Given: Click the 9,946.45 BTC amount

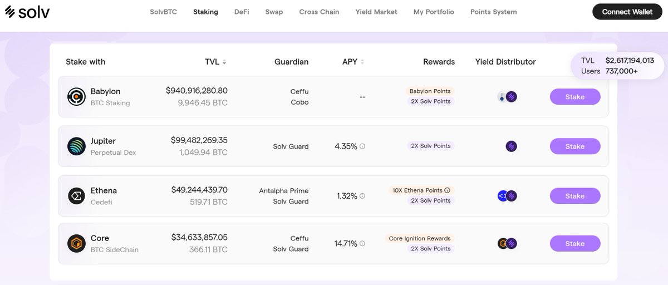Looking at the screenshot, I should click(203, 103).
